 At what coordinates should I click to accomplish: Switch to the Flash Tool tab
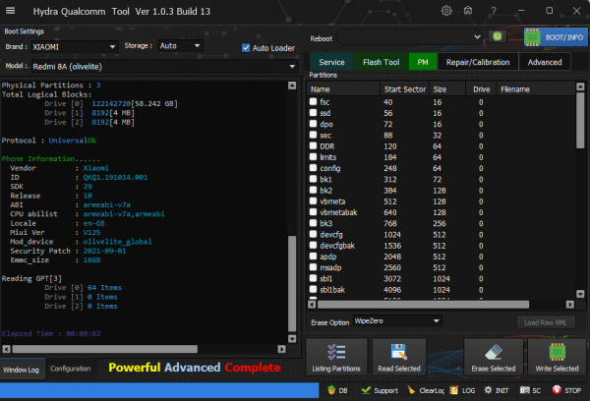382,62
